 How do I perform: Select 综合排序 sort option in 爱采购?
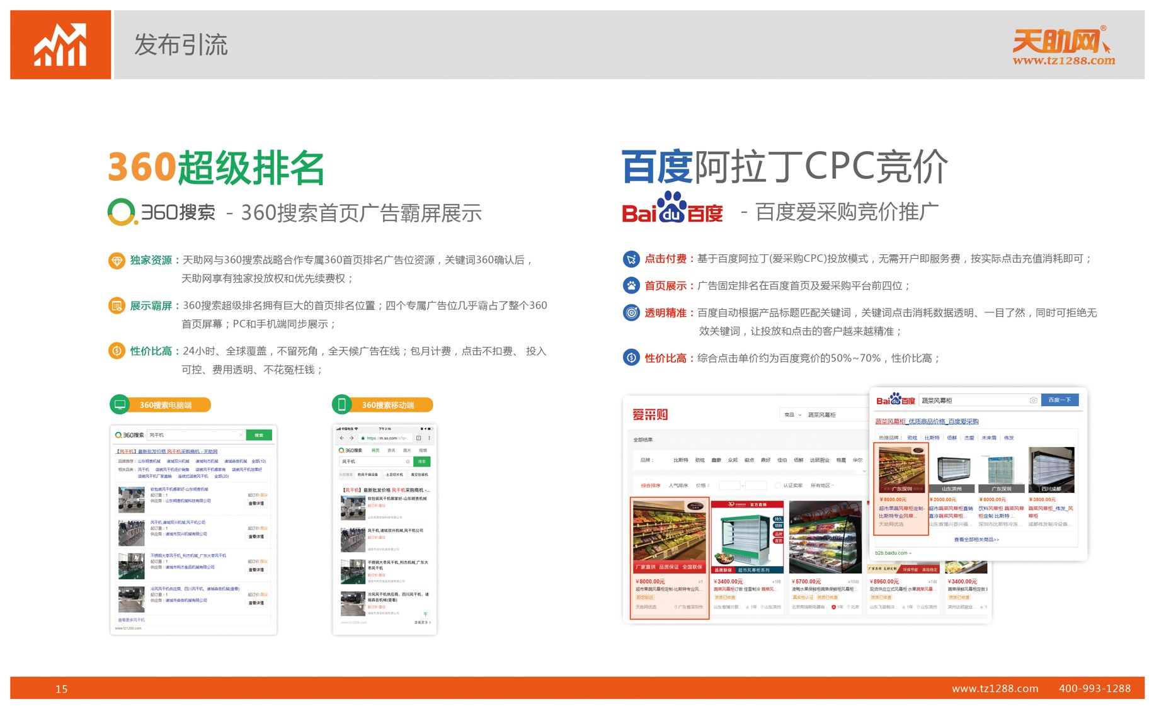pos(651,485)
